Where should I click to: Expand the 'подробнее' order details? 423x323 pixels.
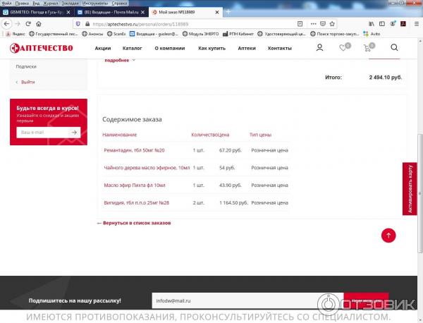(x=119, y=61)
